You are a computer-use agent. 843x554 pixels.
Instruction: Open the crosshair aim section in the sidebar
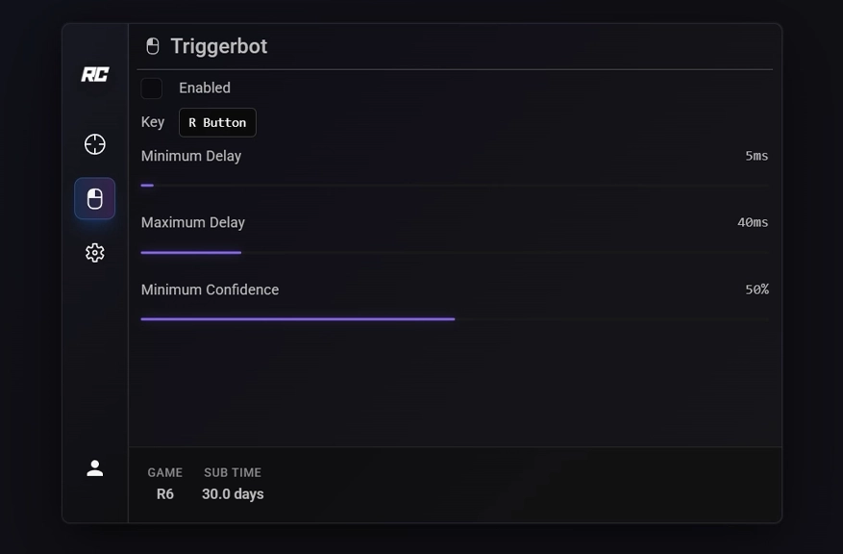94,144
